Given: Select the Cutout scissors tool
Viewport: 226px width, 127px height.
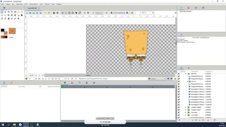Looking at the screenshot, I should click(x=18, y=15).
